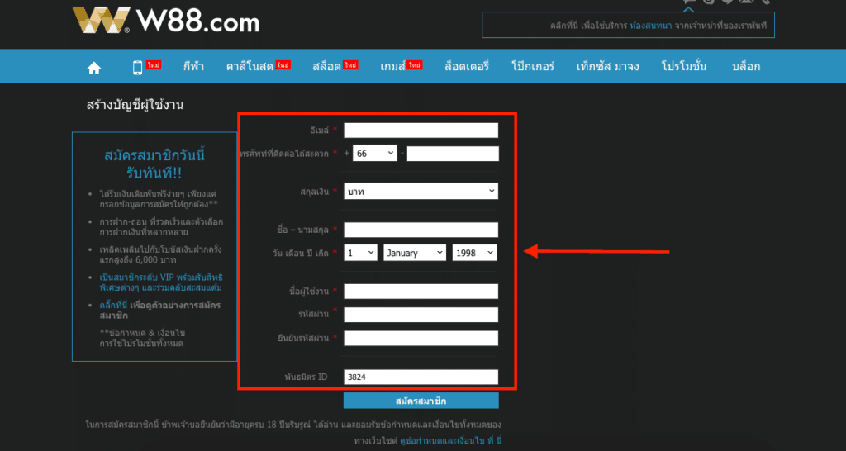
Task: Open the สล็อต menu item
Action: pyautogui.click(x=326, y=66)
